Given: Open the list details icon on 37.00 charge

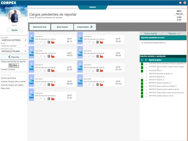Looking at the screenshot, I should [x=49, y=99].
